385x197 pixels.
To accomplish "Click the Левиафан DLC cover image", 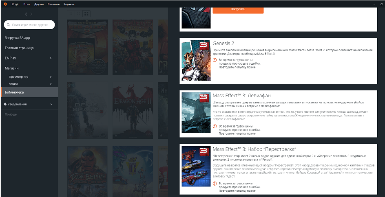I will (x=196, y=113).
